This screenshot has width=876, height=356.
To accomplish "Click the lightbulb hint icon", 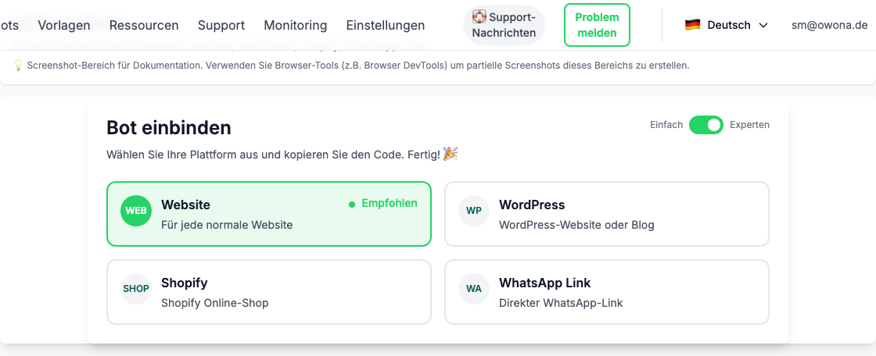I will click(18, 66).
